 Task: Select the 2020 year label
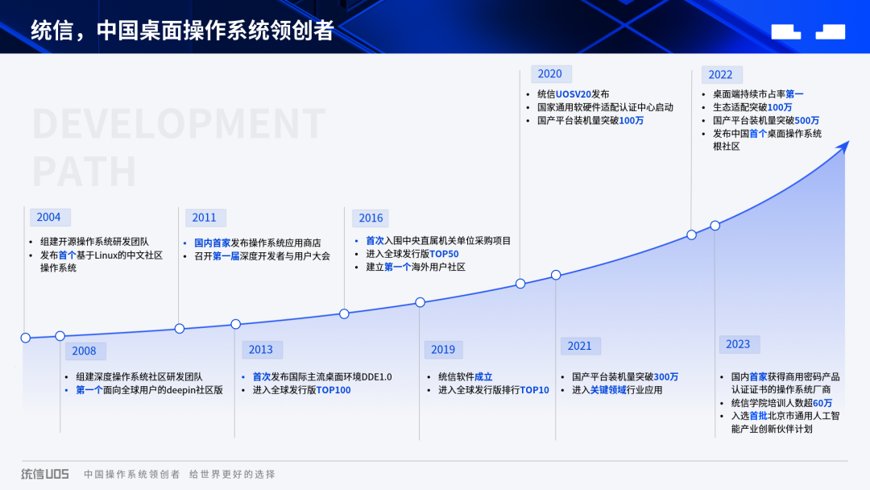click(551, 74)
